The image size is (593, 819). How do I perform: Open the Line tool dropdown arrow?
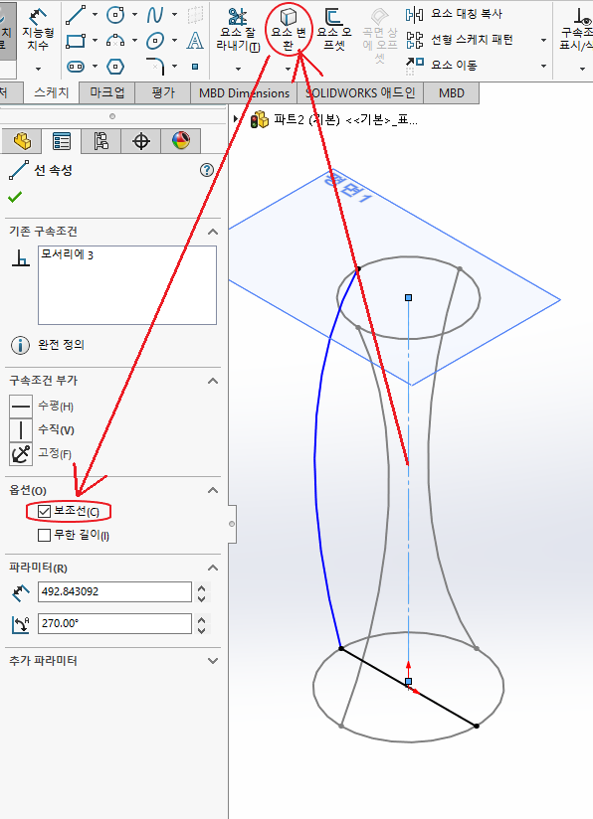pos(95,15)
